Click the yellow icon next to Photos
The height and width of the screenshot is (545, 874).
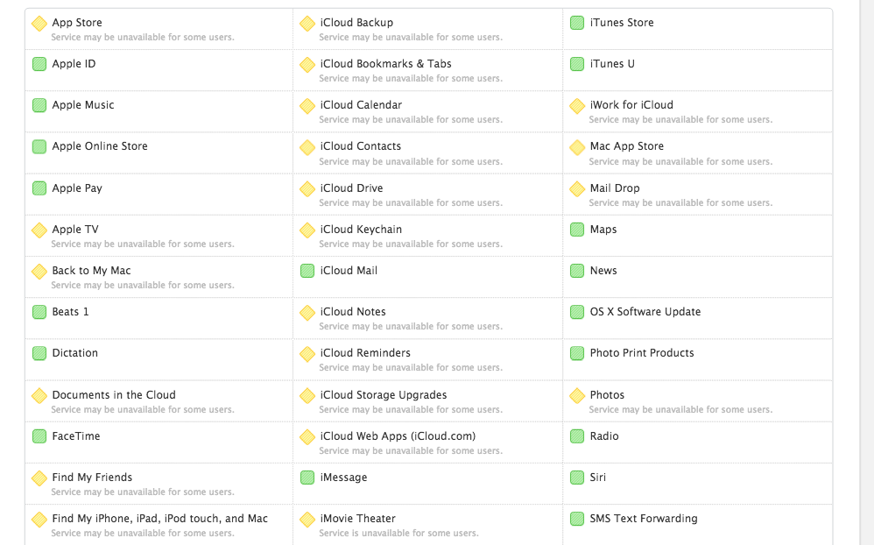[577, 396]
